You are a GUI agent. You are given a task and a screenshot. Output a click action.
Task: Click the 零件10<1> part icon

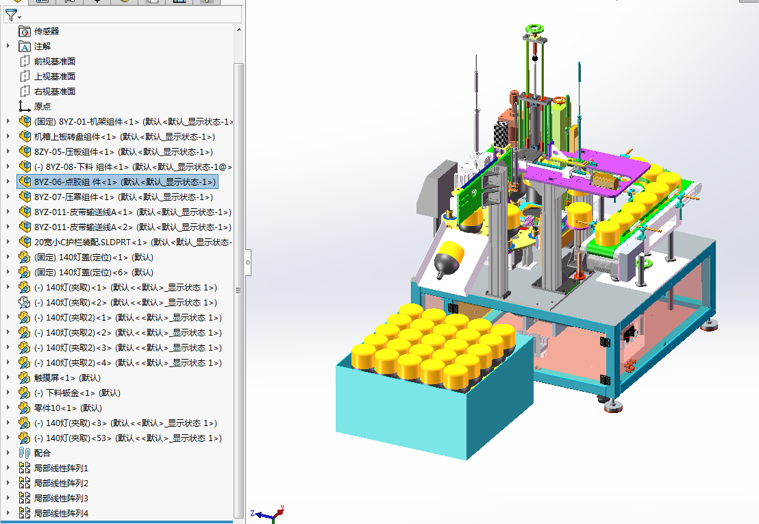pos(24,408)
